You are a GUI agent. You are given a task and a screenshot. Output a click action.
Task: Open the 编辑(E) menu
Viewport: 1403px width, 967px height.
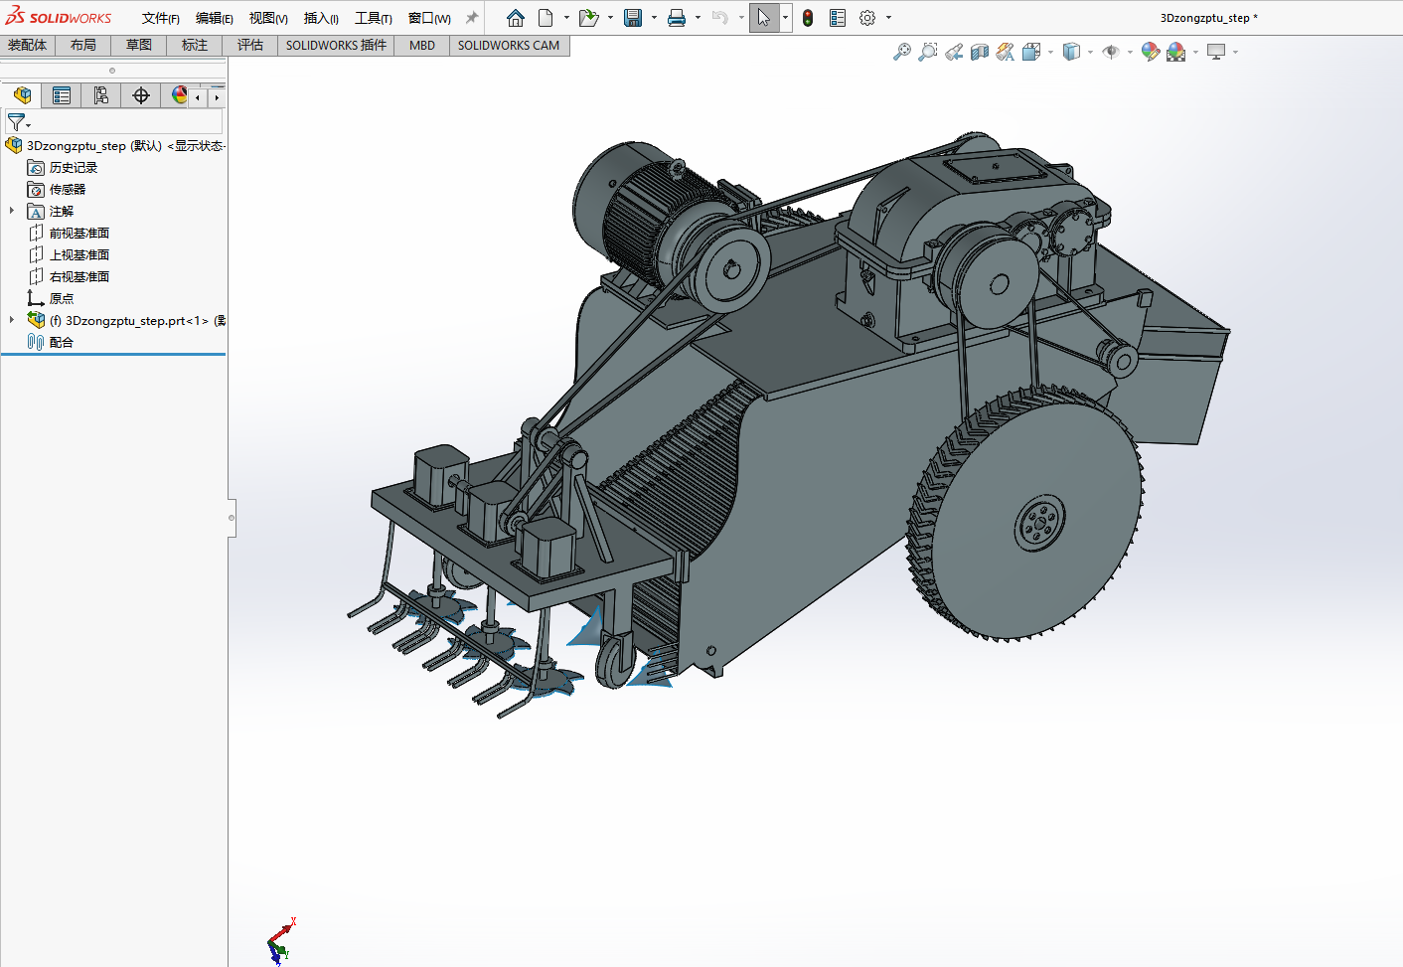215,18
